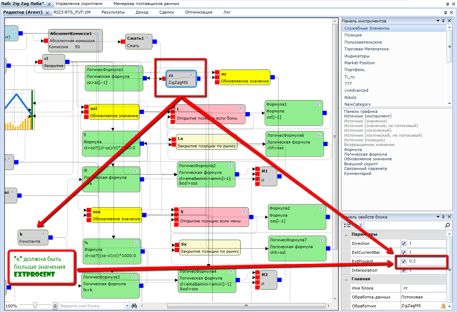Open the block name combo box arrow

[x=127, y=306]
